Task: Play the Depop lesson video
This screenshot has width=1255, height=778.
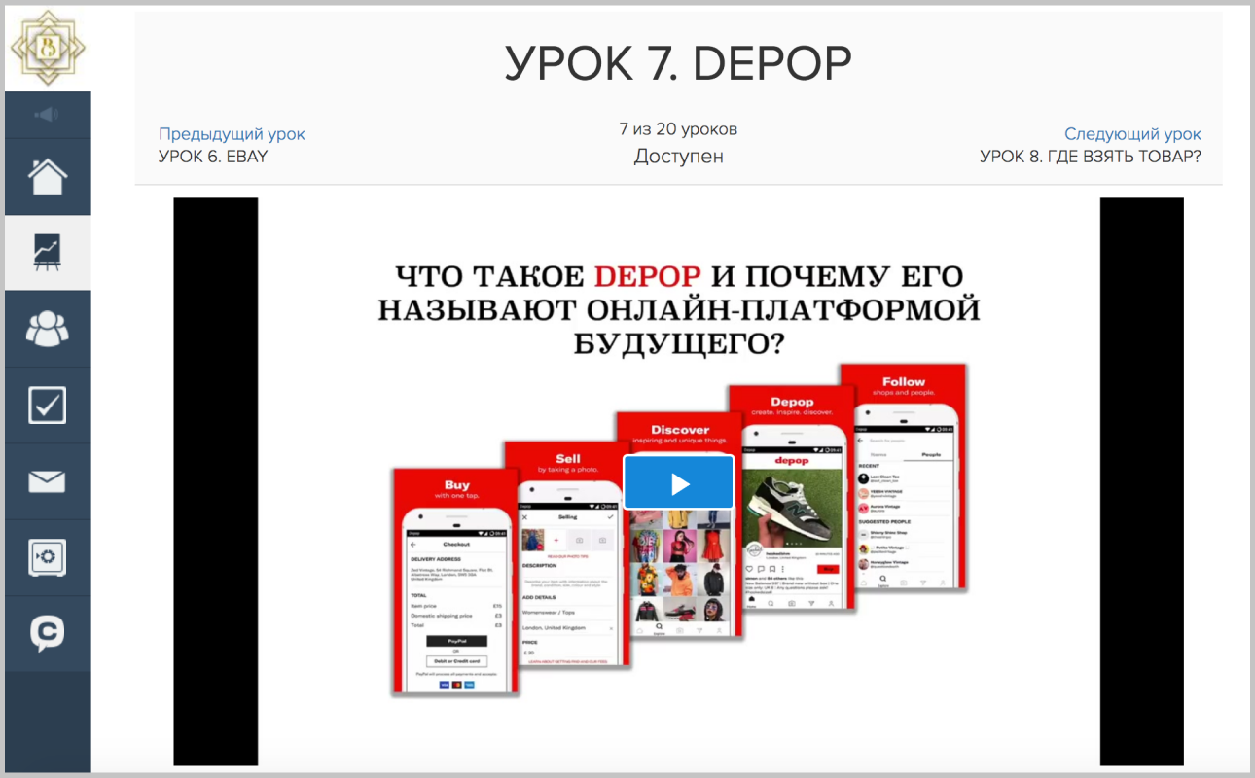Action: point(678,482)
